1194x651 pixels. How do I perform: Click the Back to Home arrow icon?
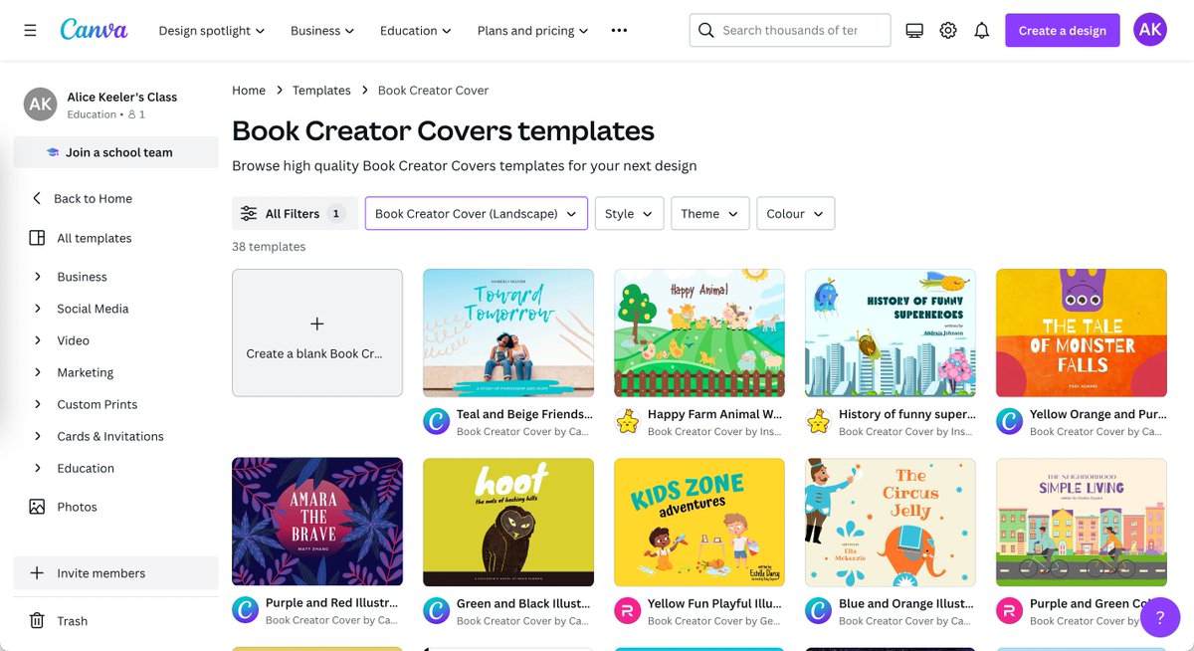[x=37, y=198]
